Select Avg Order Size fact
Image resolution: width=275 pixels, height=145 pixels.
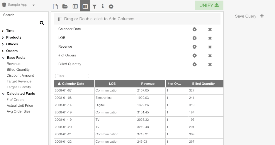click(18, 111)
